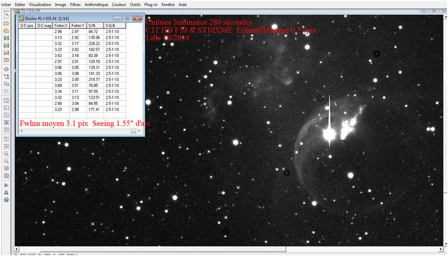Viewport: 448px width, 256px height.
Task: Click the purple circular arrows refresh icon
Action: [x=6, y=69]
